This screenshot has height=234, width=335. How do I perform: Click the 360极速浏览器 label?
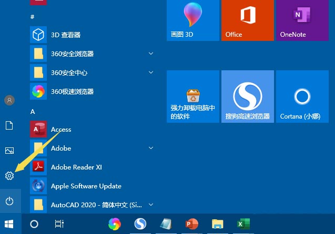click(73, 92)
